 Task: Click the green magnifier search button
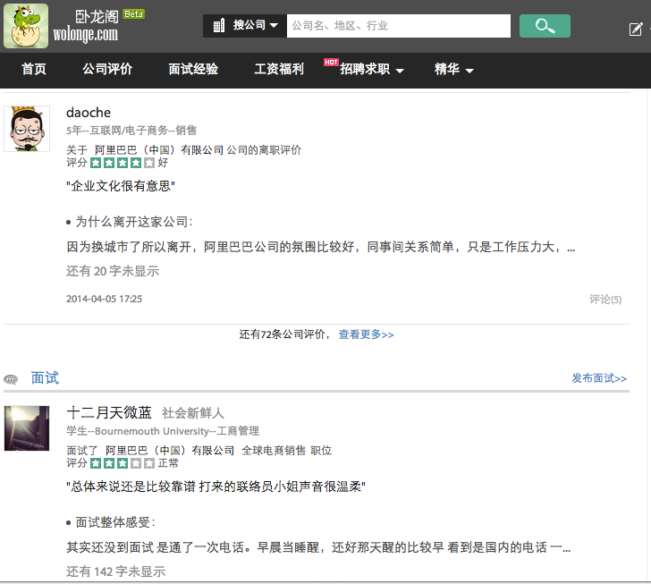[x=545, y=26]
